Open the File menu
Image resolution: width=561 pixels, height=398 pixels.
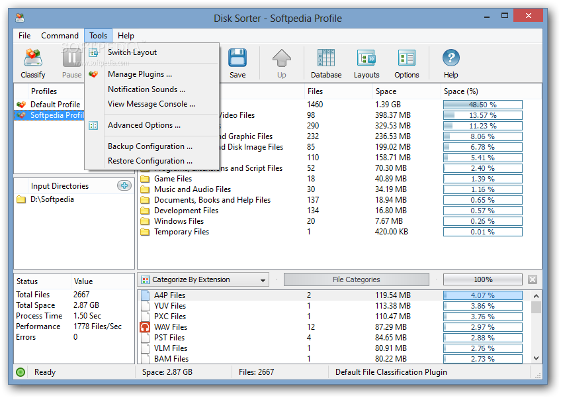(24, 36)
